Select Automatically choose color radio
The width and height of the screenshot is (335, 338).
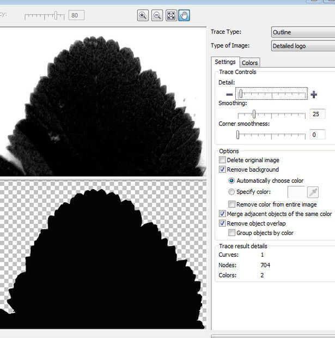point(232,180)
